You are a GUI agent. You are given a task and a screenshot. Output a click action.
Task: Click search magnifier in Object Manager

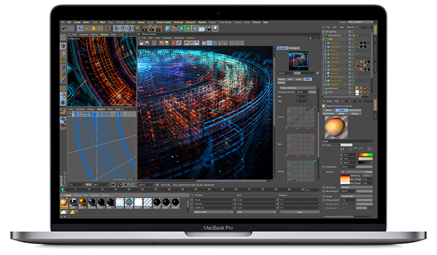tap(360, 28)
